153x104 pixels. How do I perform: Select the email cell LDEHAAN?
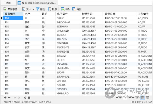pos(68,27)
